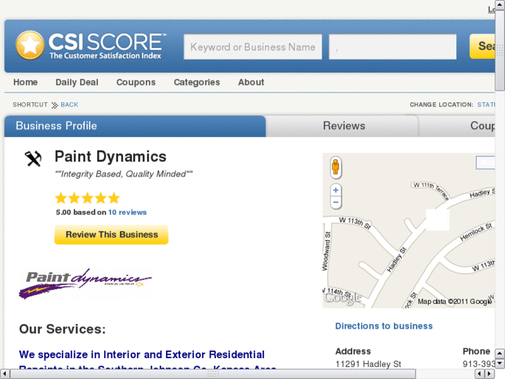This screenshot has height=379, width=505.
Task: Click the Paint Dynamics logo image
Action: pyautogui.click(x=85, y=283)
